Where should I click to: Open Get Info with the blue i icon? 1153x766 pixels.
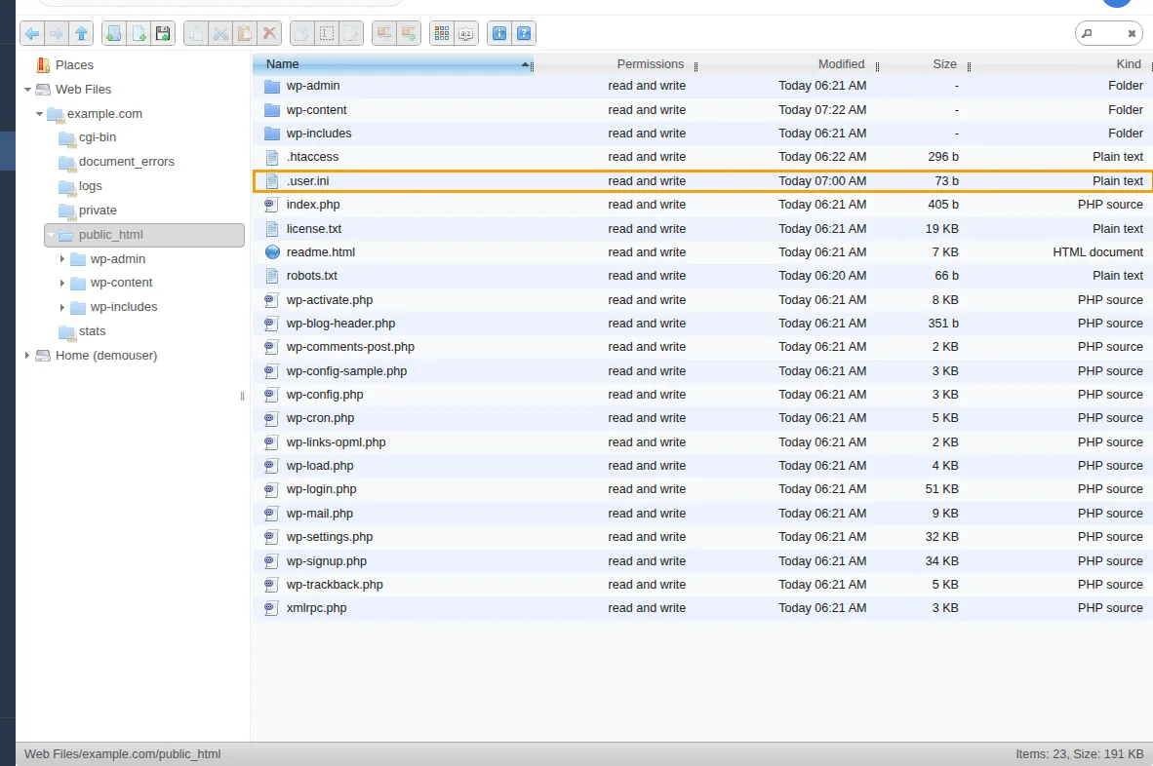coord(499,33)
